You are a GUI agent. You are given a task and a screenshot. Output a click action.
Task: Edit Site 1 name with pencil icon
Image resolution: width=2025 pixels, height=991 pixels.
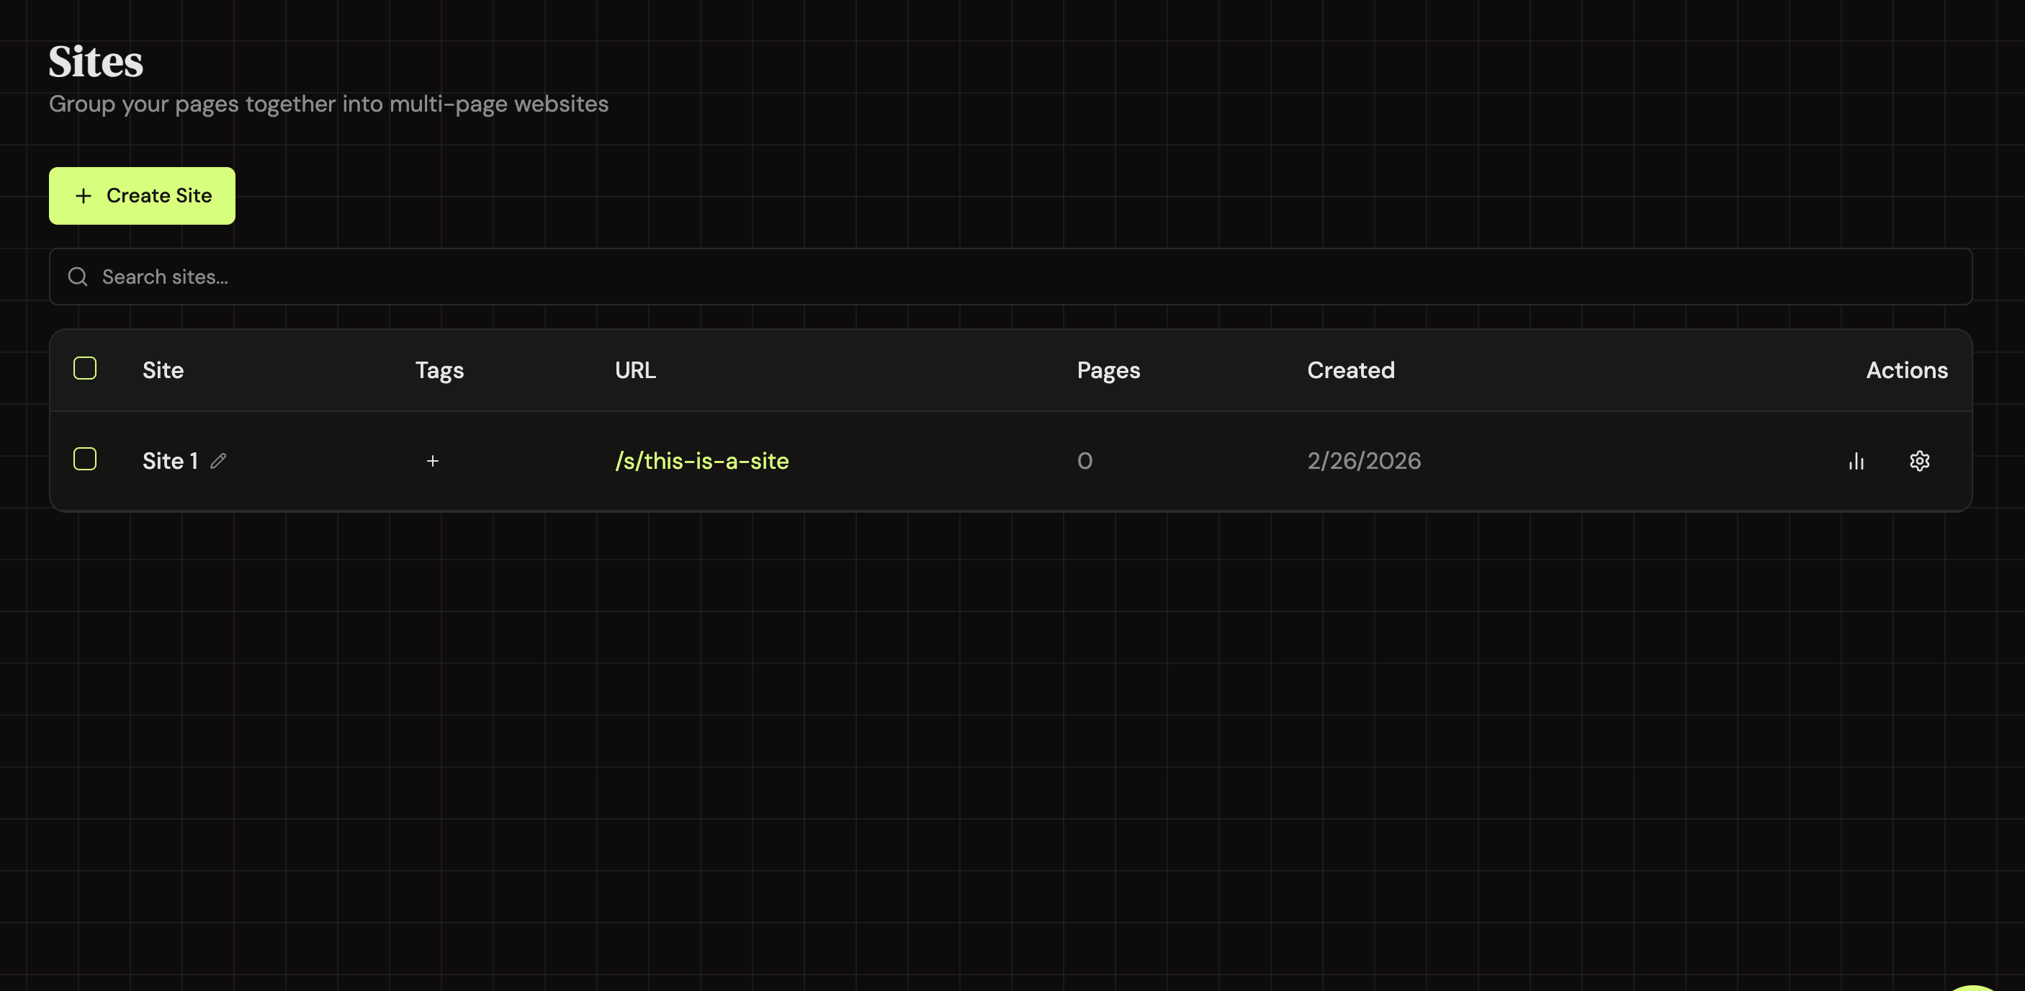218,462
